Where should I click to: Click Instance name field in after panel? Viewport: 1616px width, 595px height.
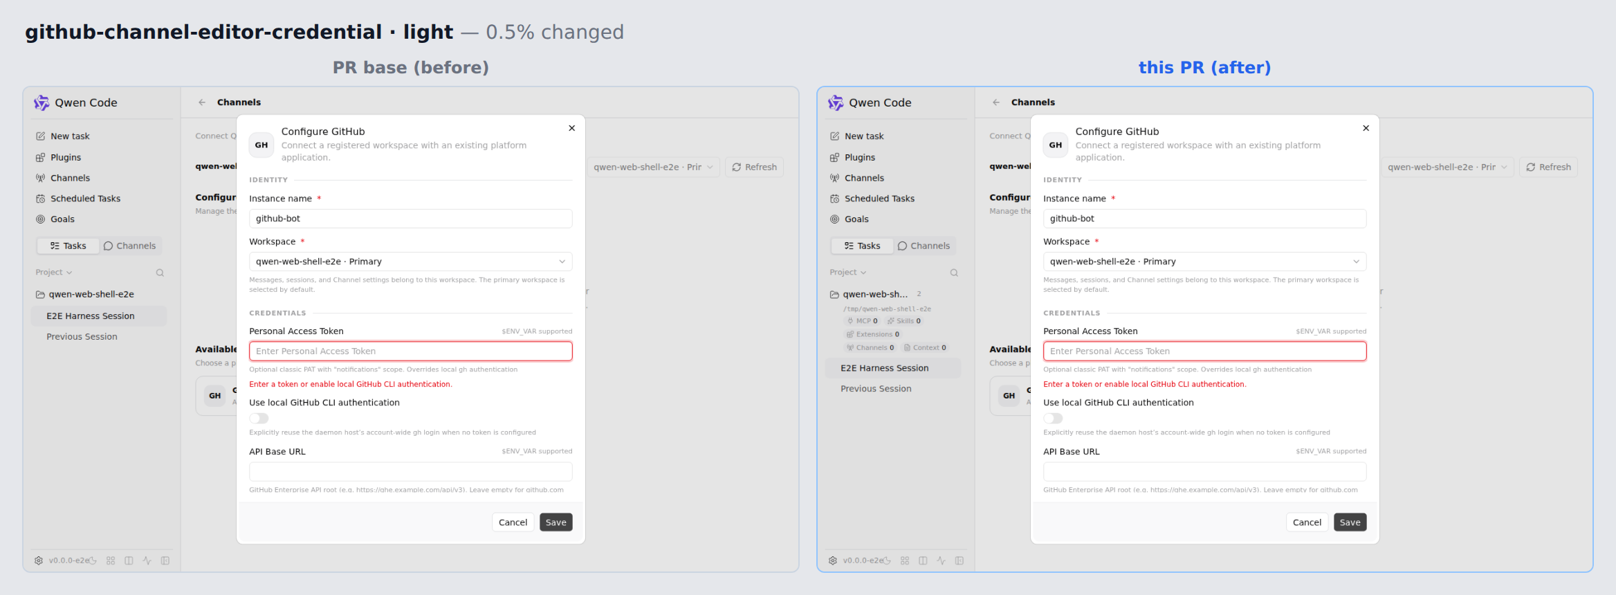pos(1205,219)
